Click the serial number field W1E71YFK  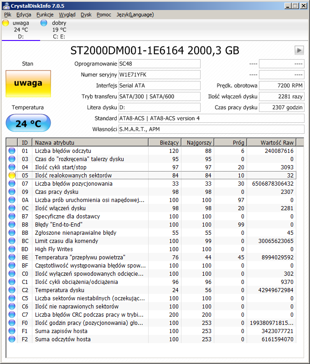[159, 75]
